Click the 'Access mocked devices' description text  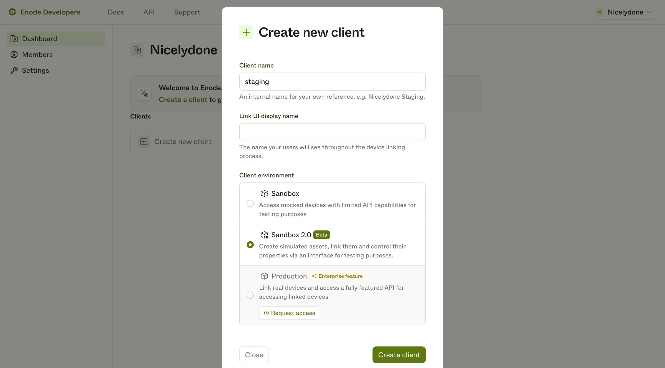click(x=337, y=209)
